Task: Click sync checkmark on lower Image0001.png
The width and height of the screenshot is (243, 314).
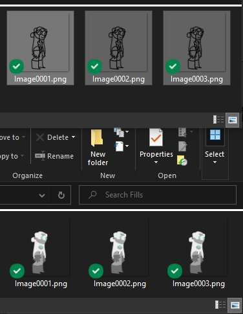Action: click(x=17, y=271)
